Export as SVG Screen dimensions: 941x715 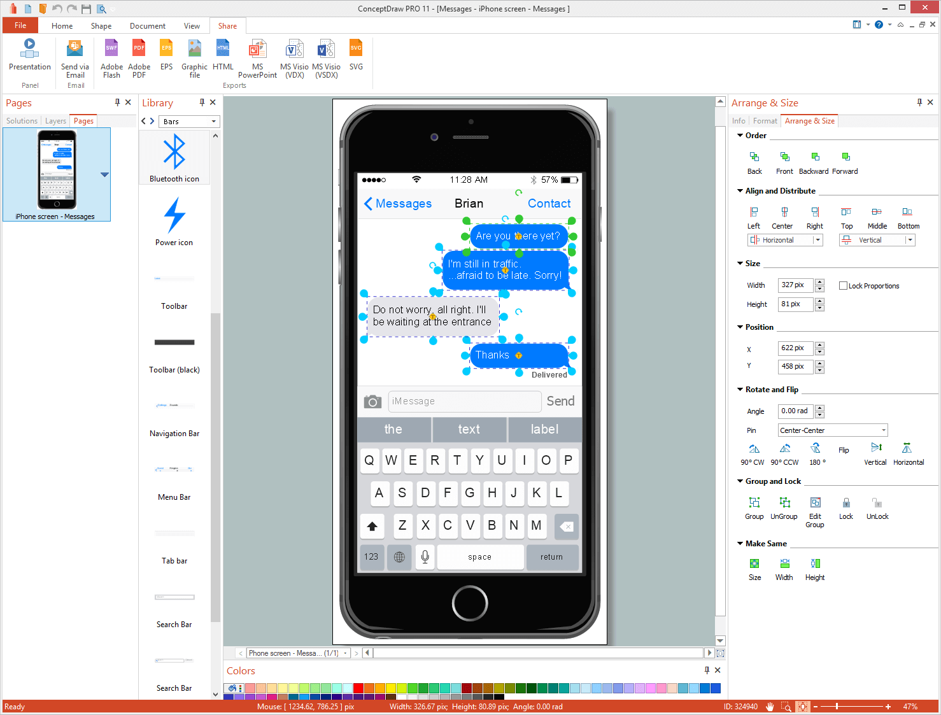click(x=356, y=55)
